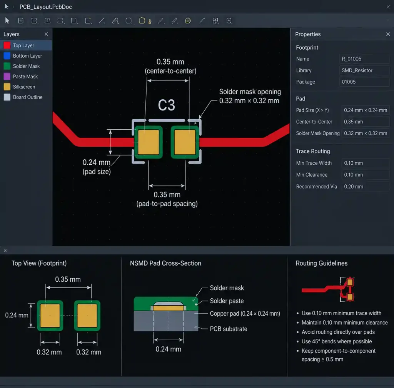Image resolution: width=394 pixels, height=388 pixels.
Task: Select the Board Outline layer row
Action: 26,97
